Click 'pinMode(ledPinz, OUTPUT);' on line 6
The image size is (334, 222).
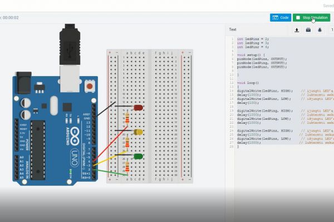pyautogui.click(x=262, y=59)
